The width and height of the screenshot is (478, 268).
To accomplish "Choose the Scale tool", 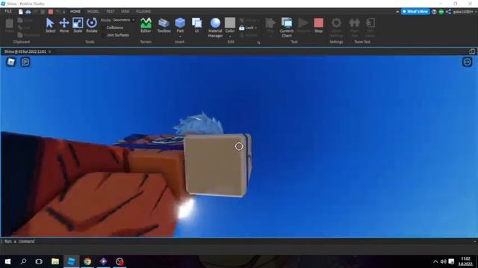I will pos(78,25).
